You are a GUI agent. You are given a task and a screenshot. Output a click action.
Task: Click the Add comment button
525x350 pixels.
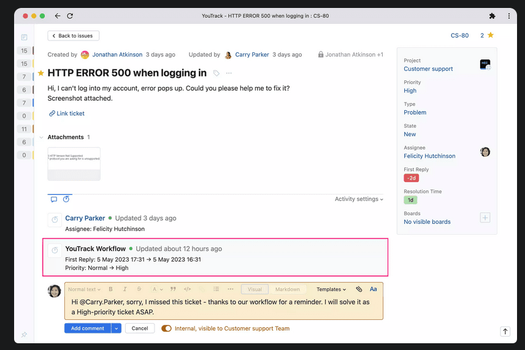[x=88, y=329]
